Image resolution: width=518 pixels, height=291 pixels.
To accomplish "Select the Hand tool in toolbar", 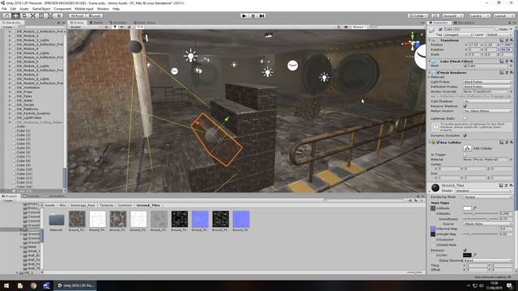I will click(x=7, y=15).
